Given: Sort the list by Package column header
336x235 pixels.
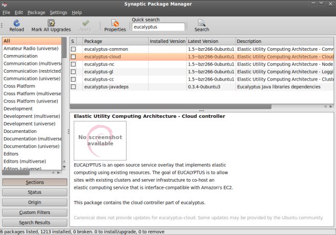Looking at the screenshot, I should coord(114,41).
